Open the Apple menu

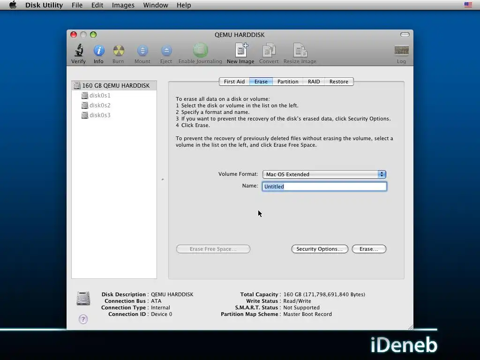click(x=13, y=5)
